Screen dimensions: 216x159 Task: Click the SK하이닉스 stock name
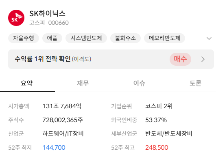click(47, 14)
